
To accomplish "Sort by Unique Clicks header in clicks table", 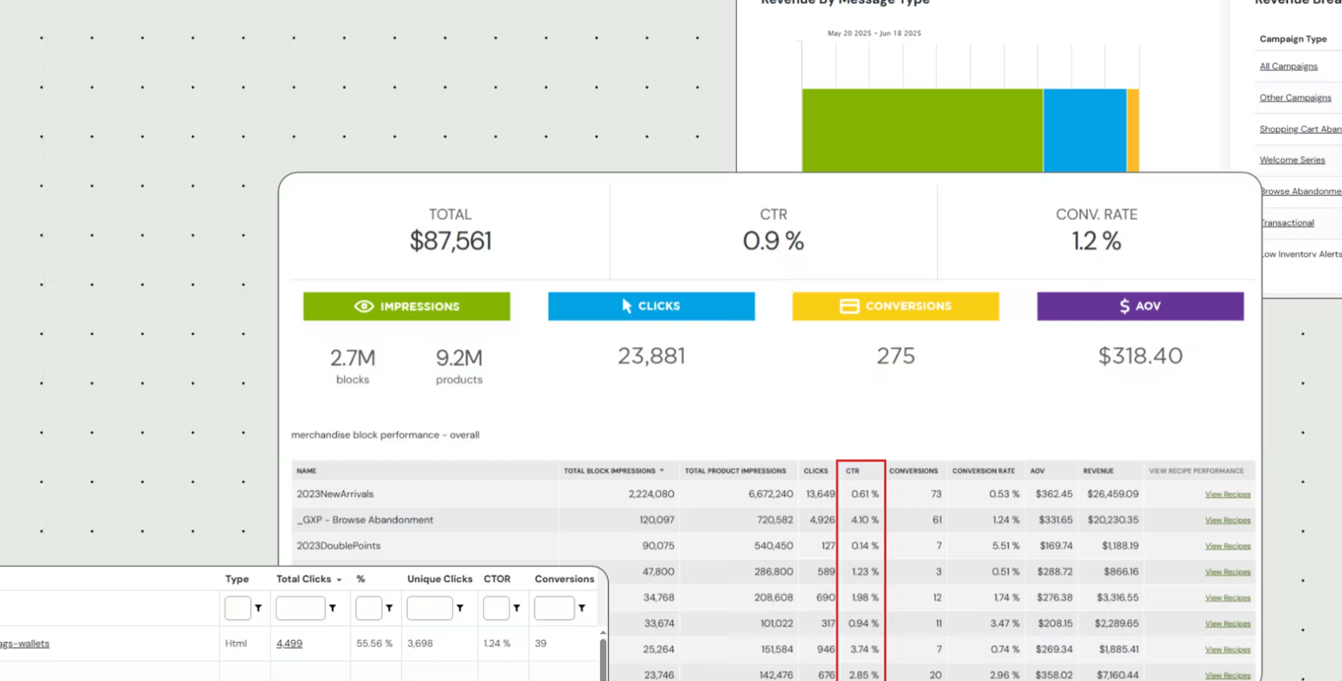I will (440, 579).
